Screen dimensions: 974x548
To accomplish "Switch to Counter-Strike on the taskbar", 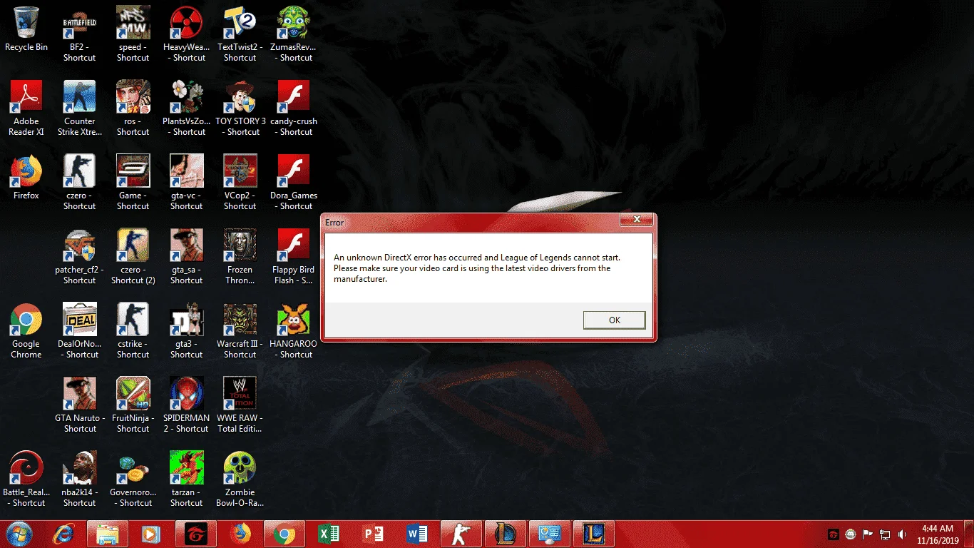I will (461, 534).
